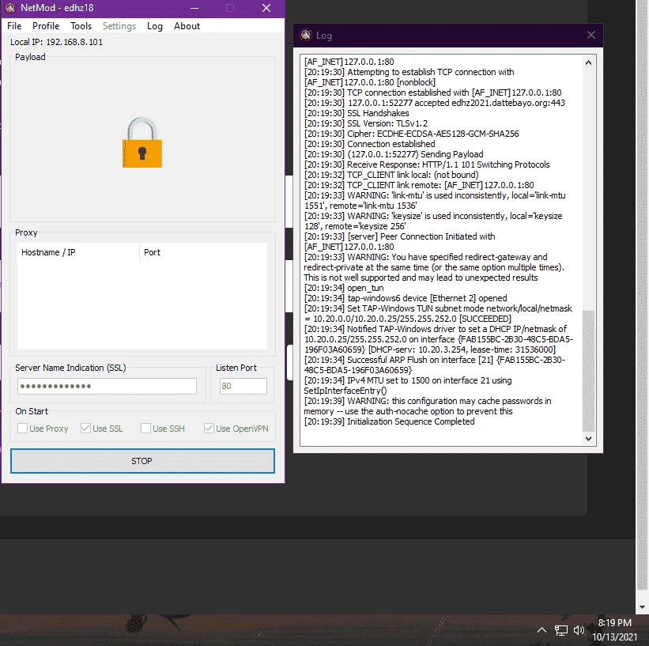The height and width of the screenshot is (646, 649).
Task: Toggle the Use OpenVPN checkbox
Action: 209,429
